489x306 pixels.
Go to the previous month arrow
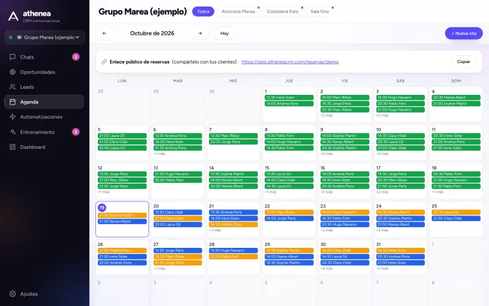(105, 33)
